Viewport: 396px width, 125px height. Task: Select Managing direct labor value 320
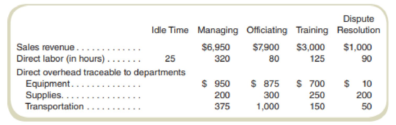pyautogui.click(x=222, y=59)
